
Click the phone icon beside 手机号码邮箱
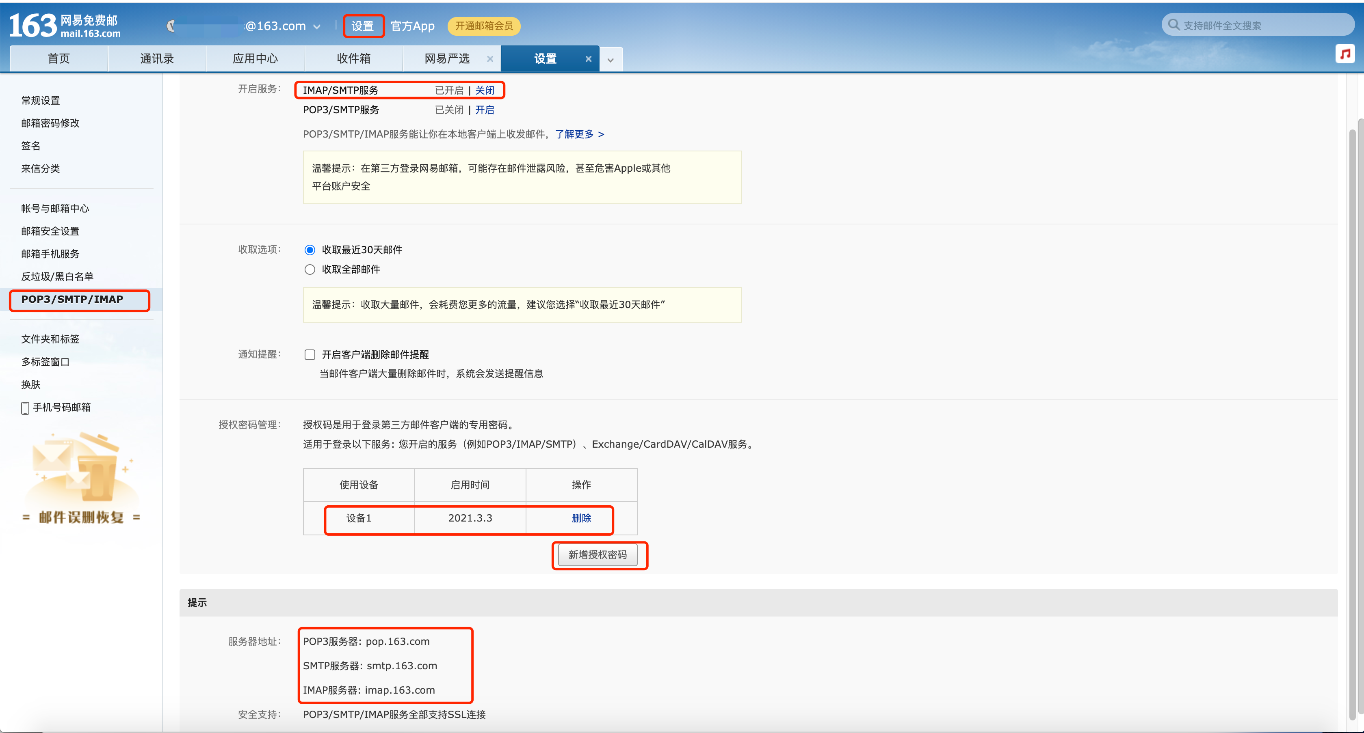[25, 407]
